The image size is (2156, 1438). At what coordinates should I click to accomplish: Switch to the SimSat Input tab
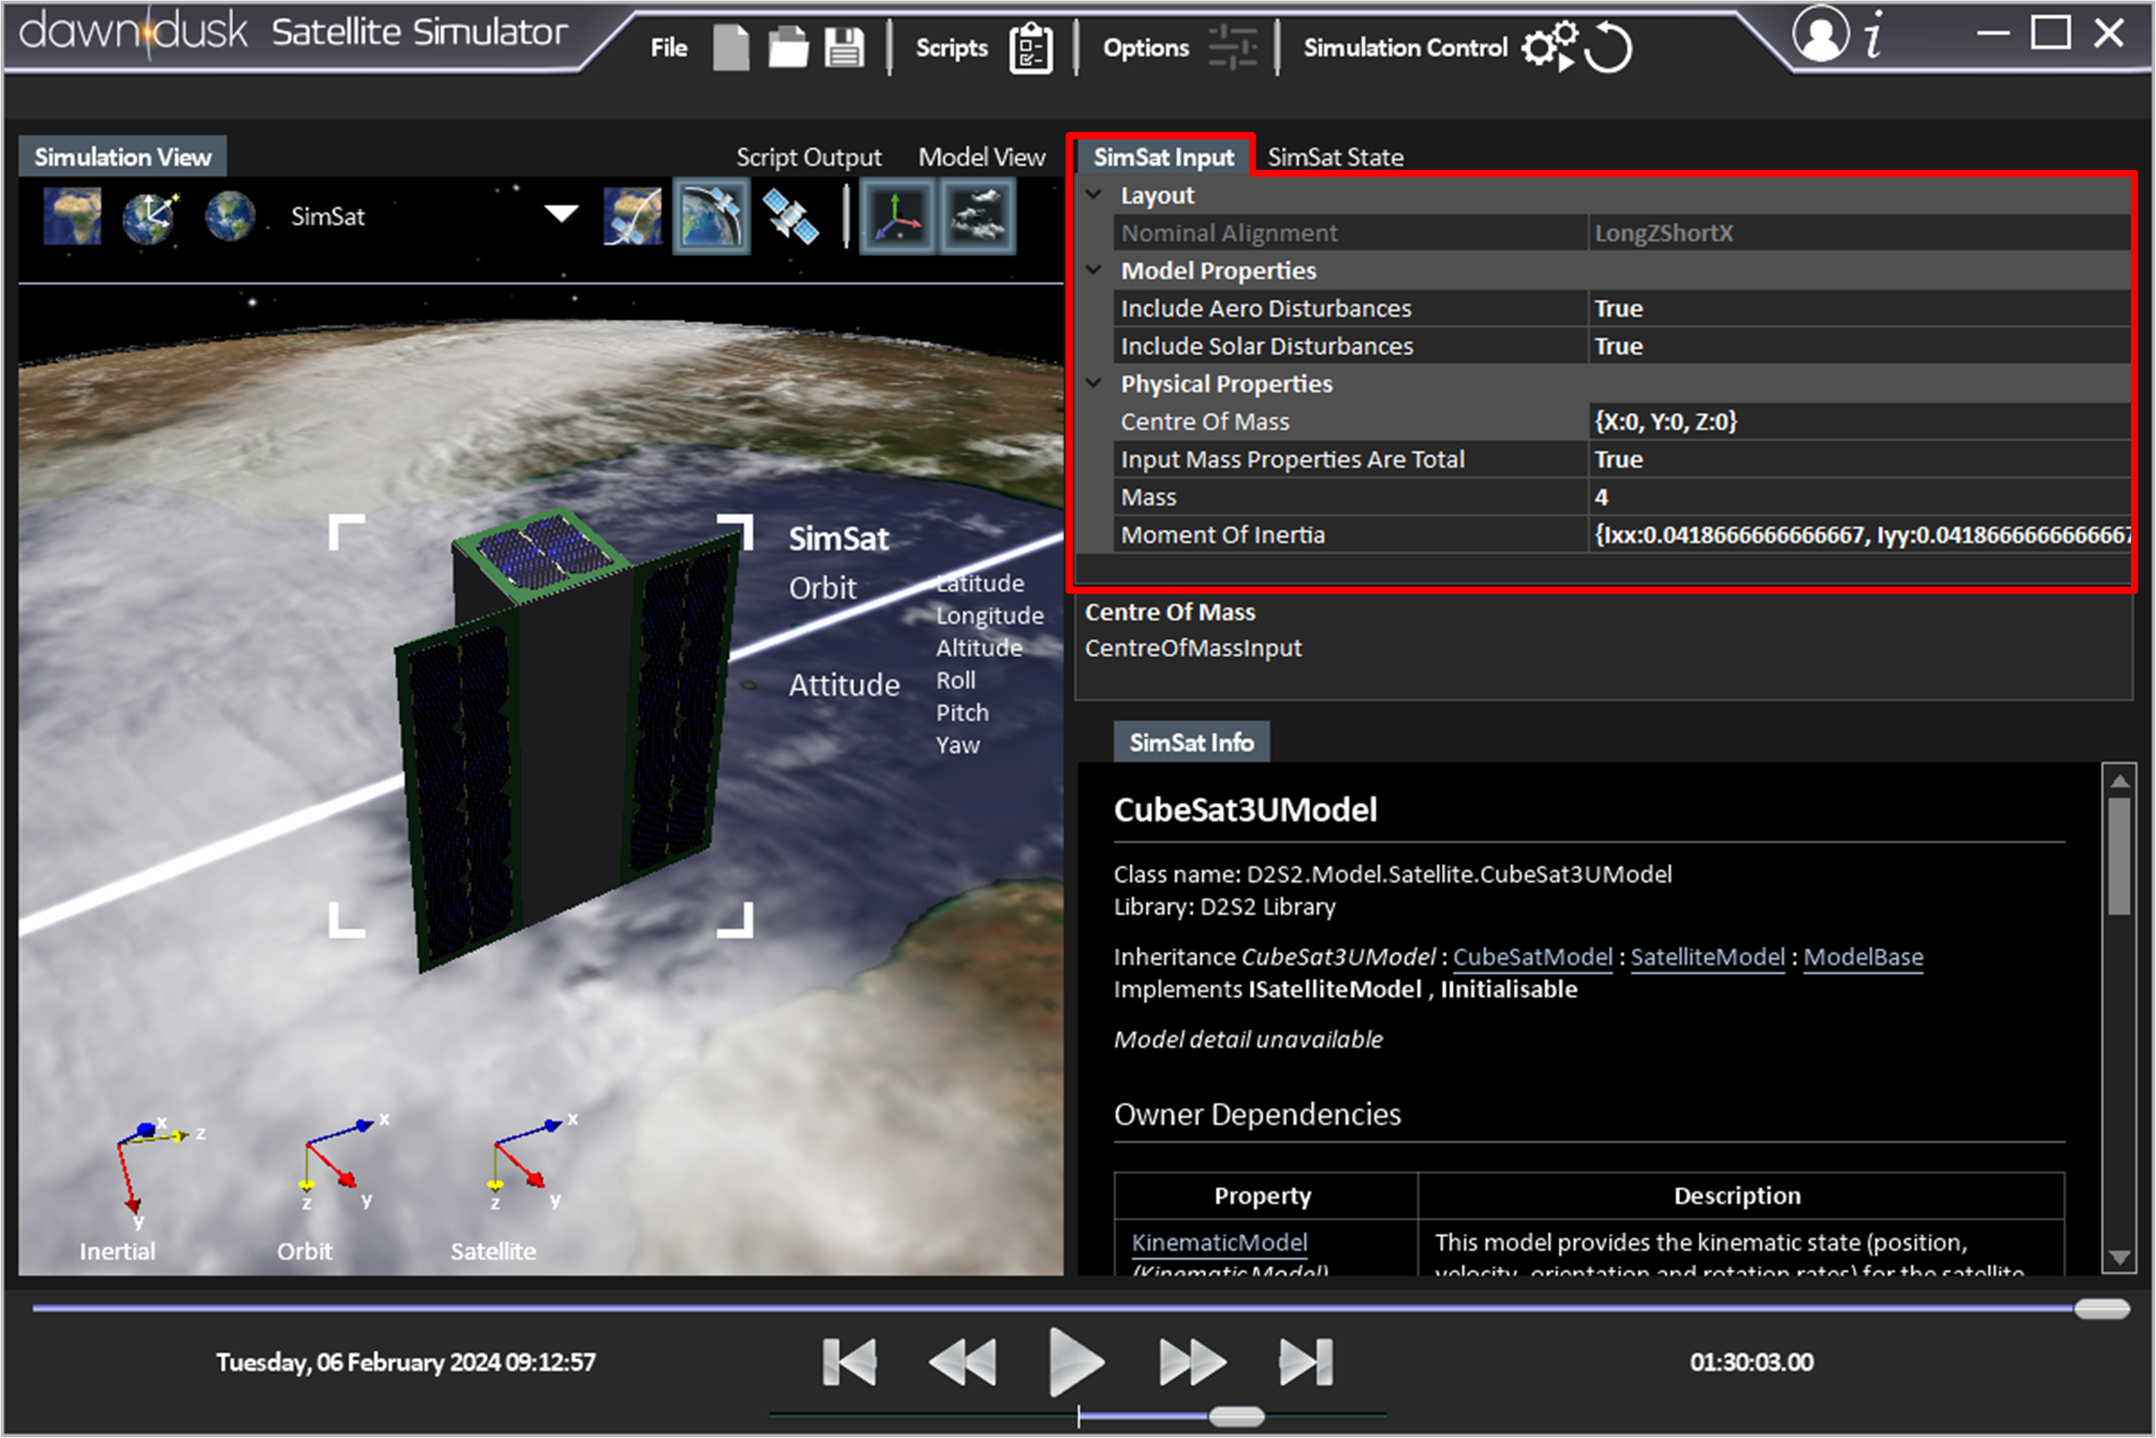click(x=1163, y=157)
